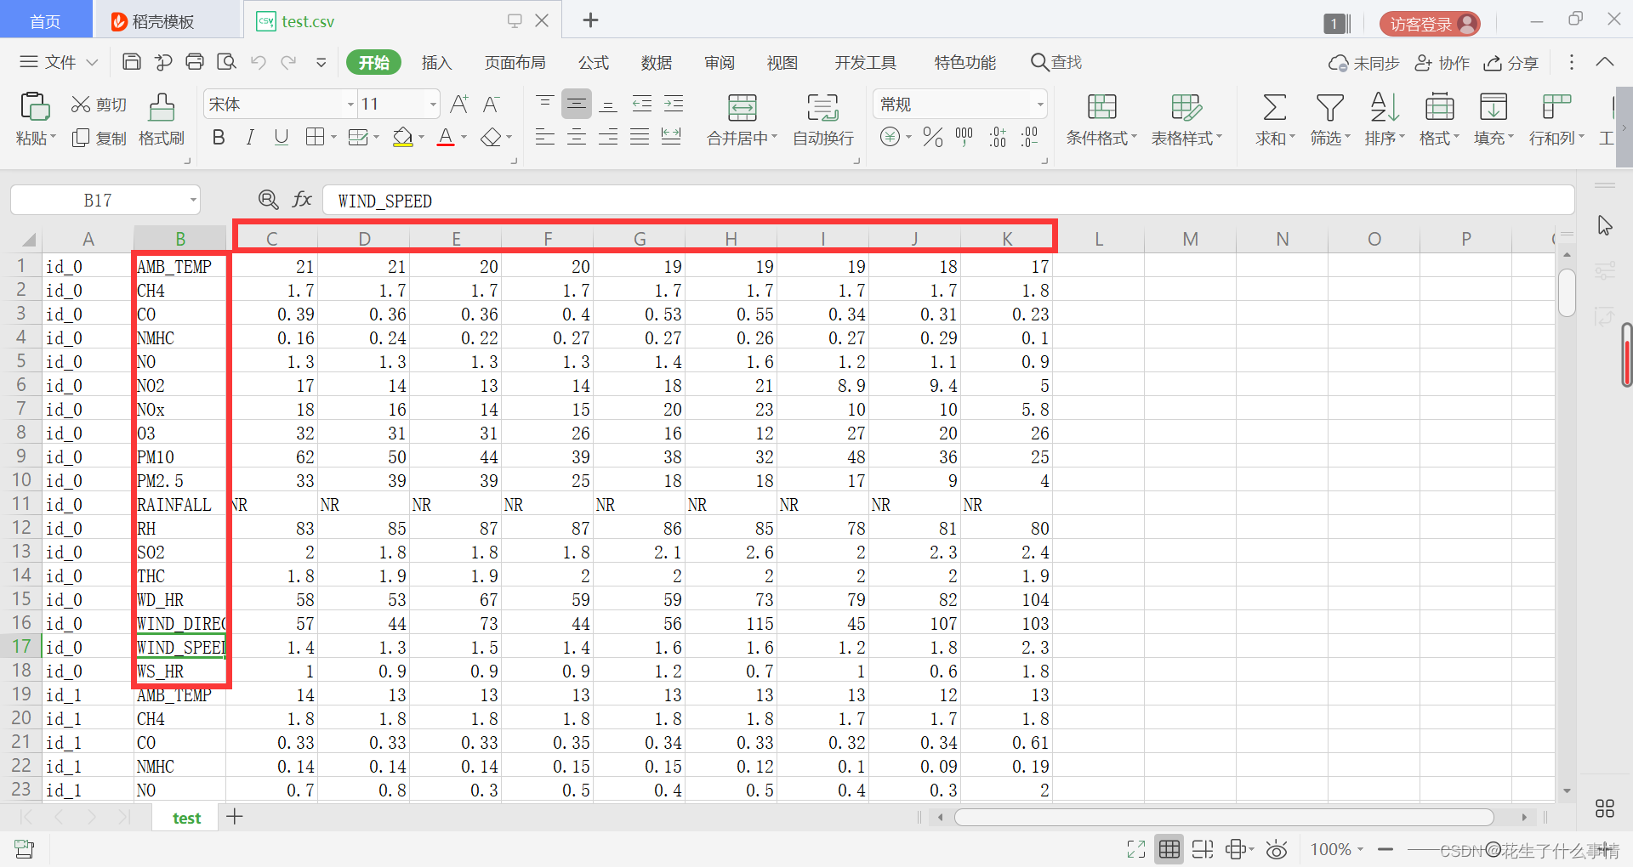Click the thousands separator icon
Image resolution: width=1633 pixels, height=867 pixels.
click(964, 137)
